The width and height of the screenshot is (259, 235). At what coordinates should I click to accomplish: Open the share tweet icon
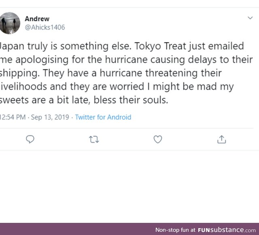[x=221, y=139]
